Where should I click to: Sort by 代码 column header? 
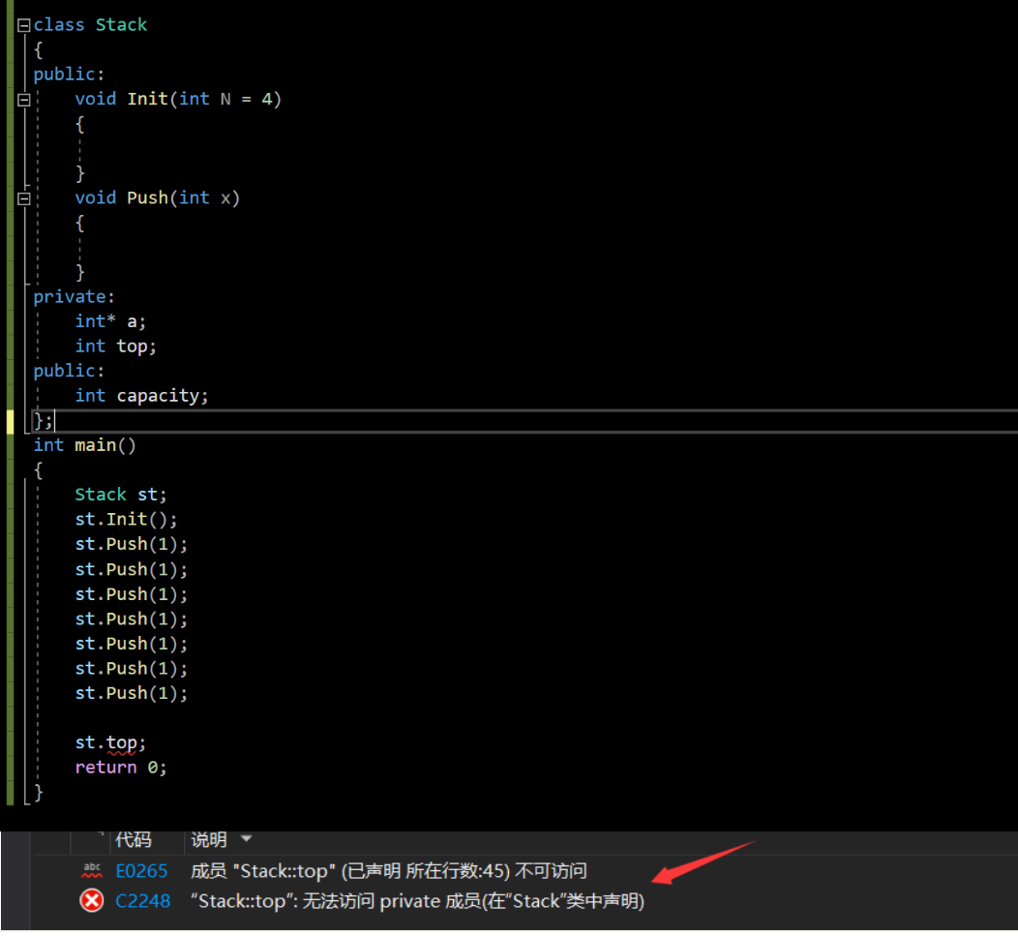134,840
